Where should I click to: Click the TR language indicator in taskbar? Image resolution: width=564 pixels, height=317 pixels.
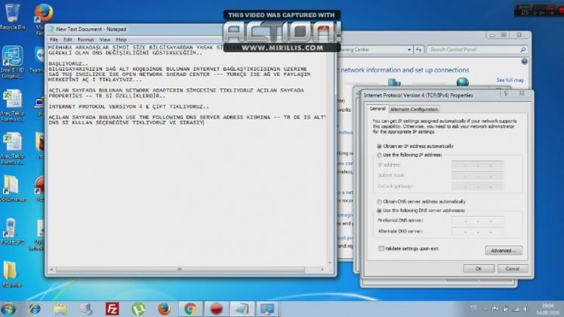473,309
